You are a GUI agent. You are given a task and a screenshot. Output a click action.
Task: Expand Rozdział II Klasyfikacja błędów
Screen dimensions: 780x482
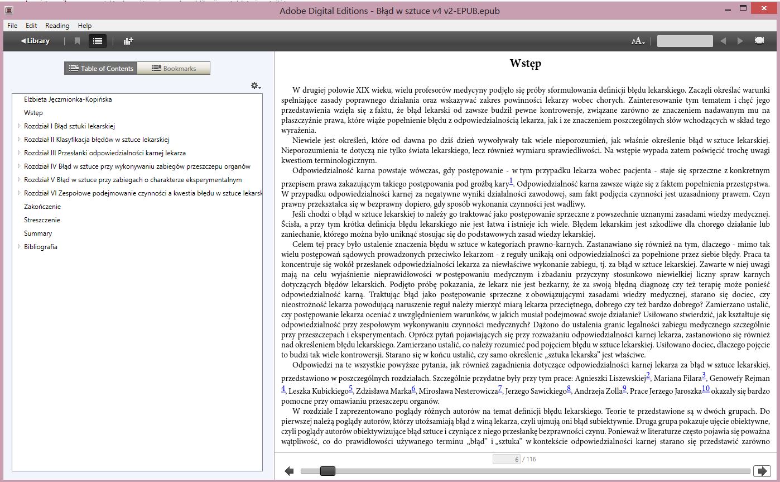click(19, 140)
